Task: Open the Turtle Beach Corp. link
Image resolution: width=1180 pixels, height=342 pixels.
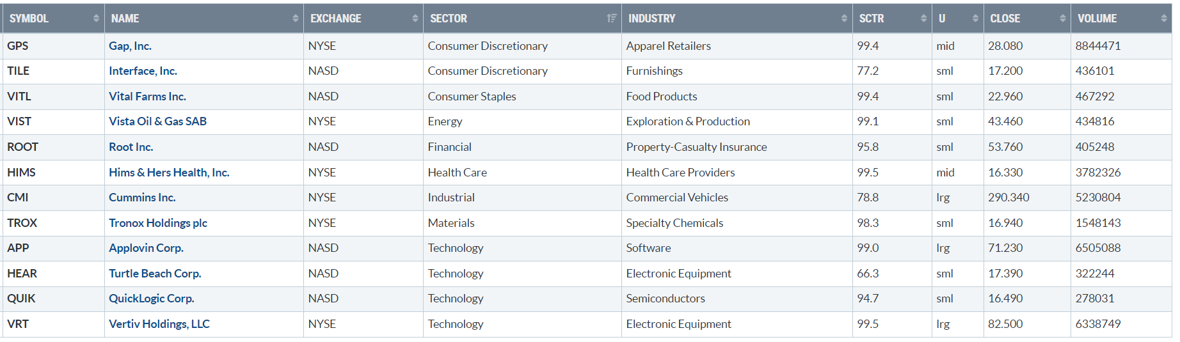Action: [x=155, y=274]
